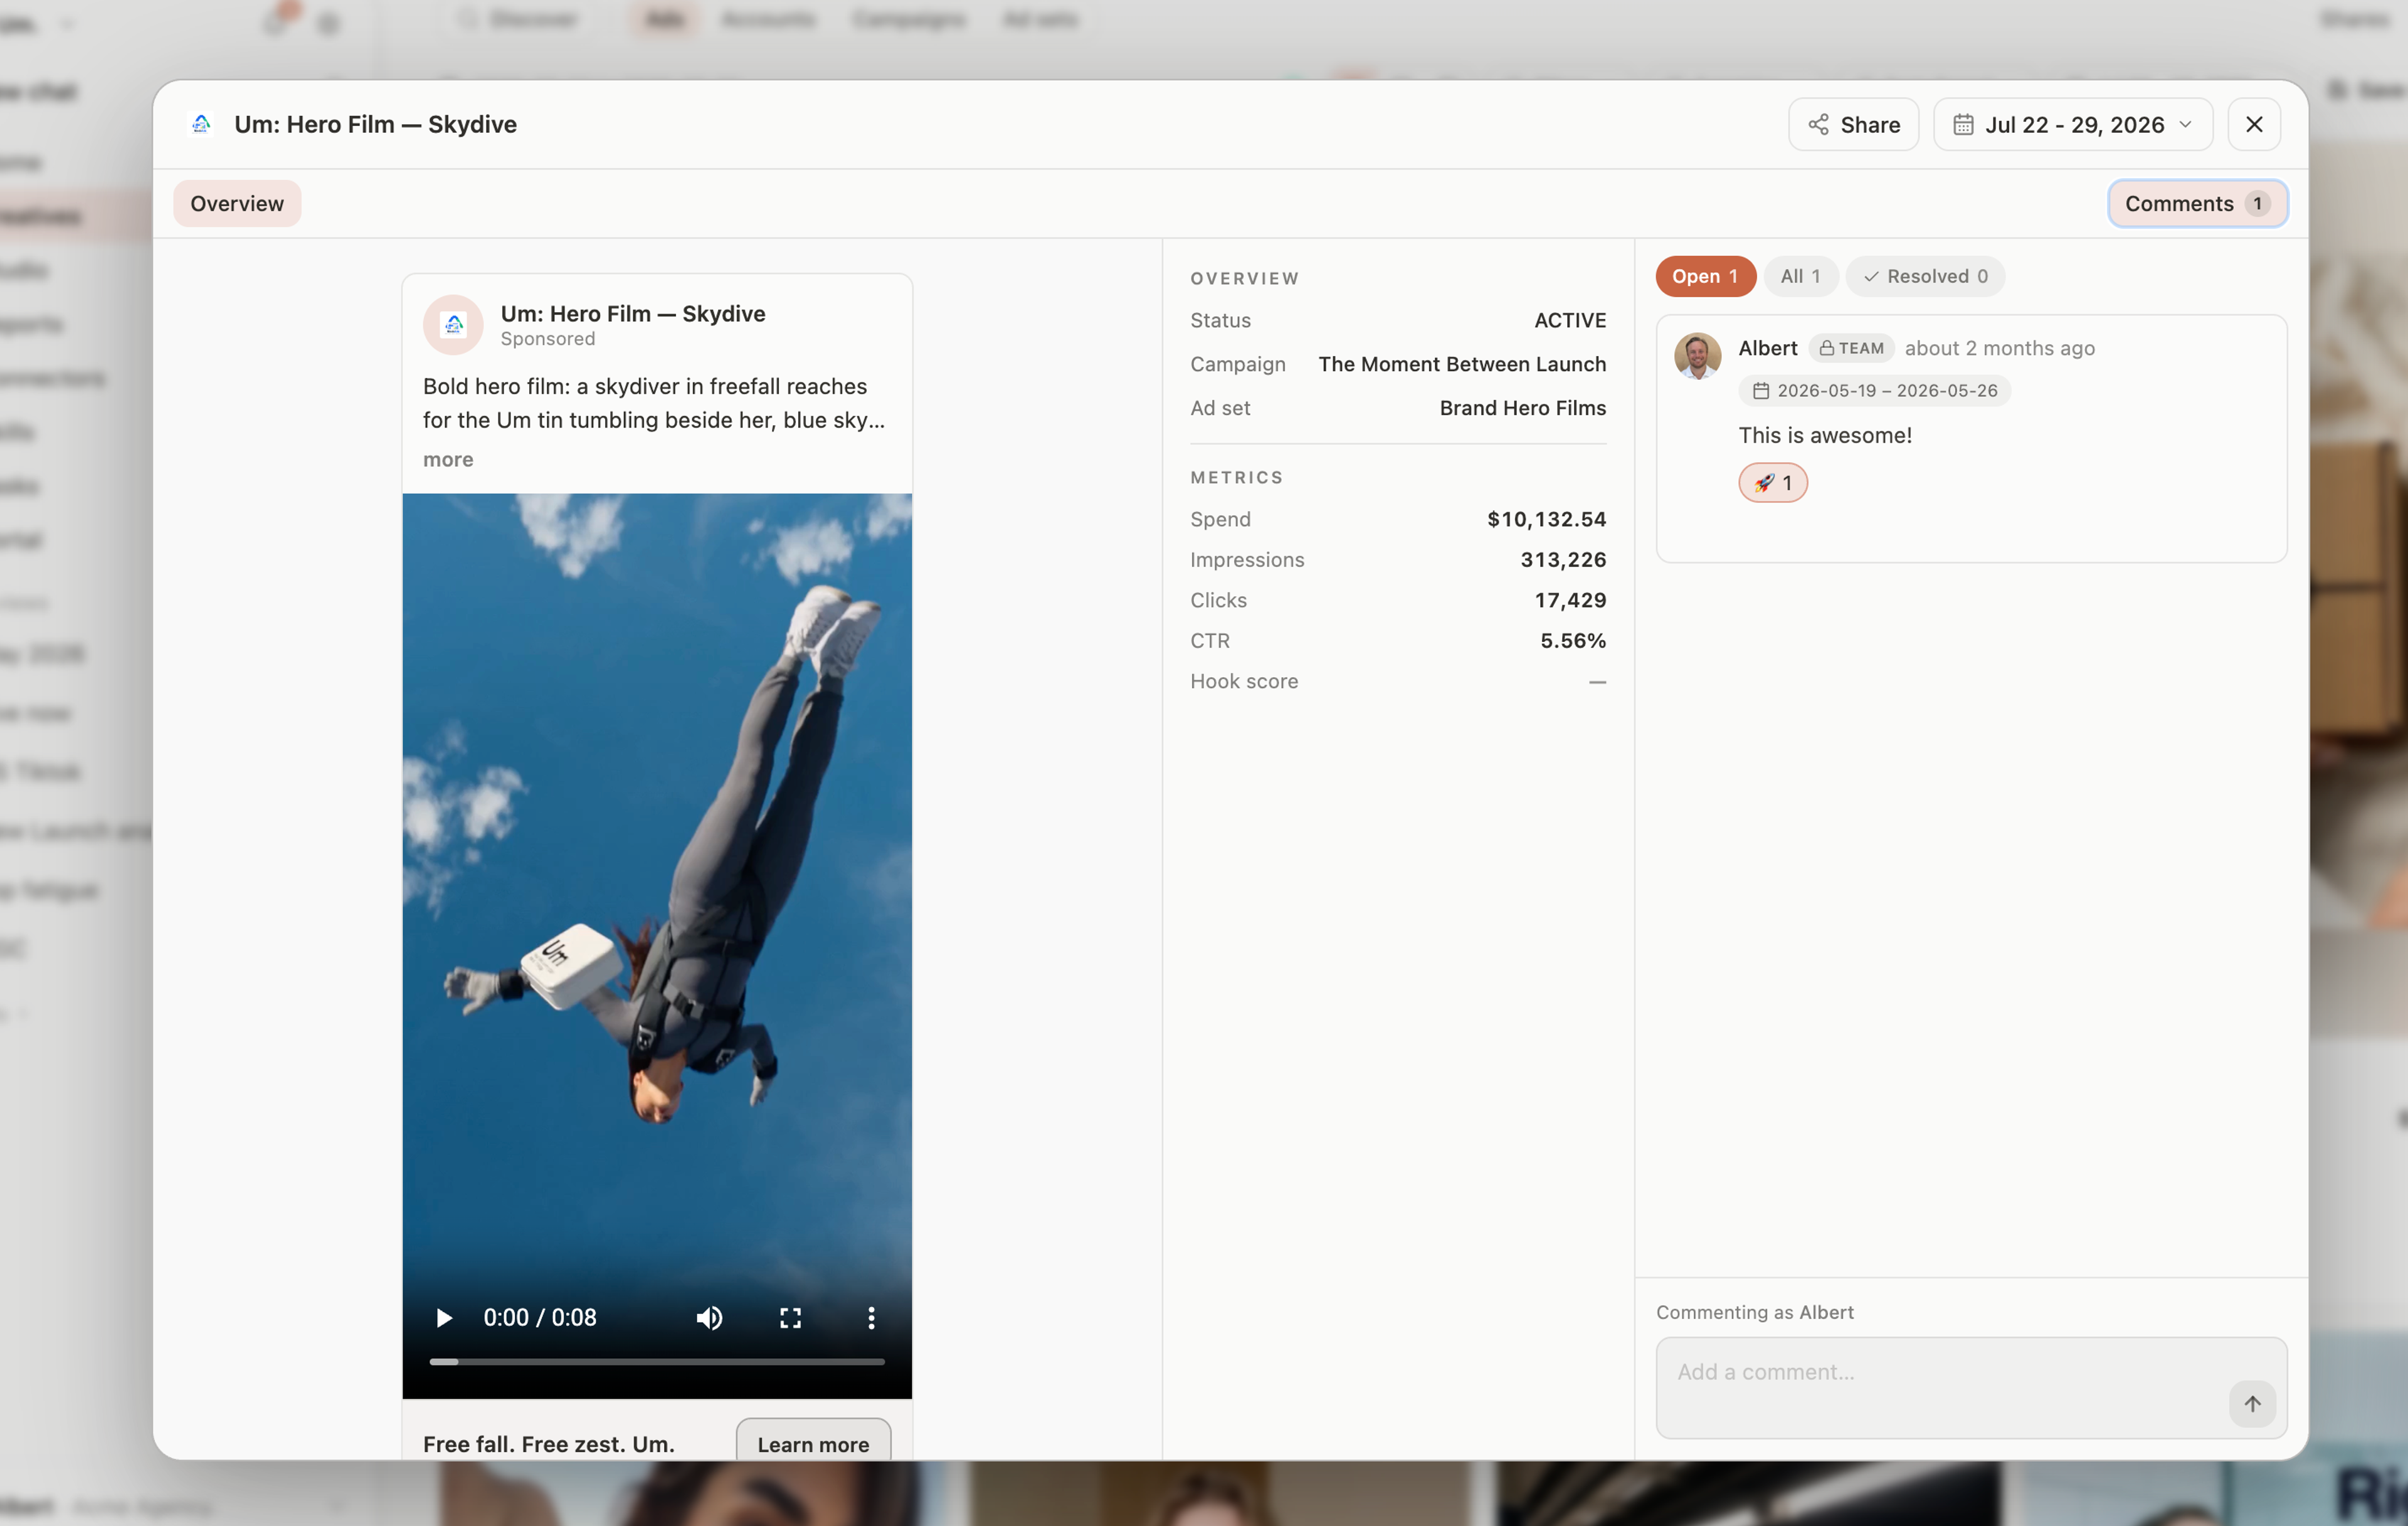Click Albert's avatar in the comment
This screenshot has width=2408, height=1526.
[1698, 355]
